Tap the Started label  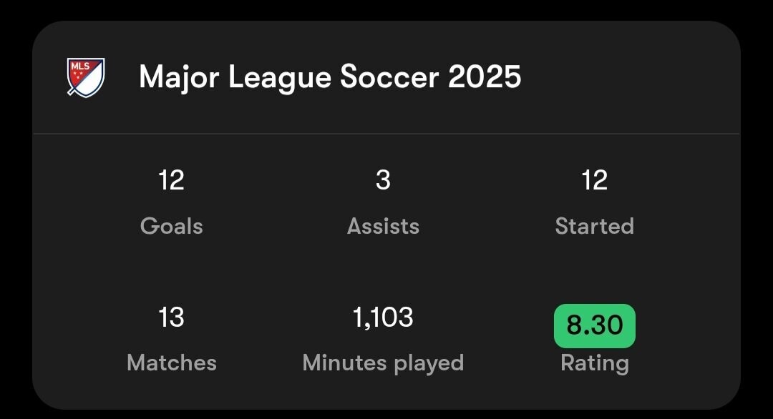tap(595, 226)
